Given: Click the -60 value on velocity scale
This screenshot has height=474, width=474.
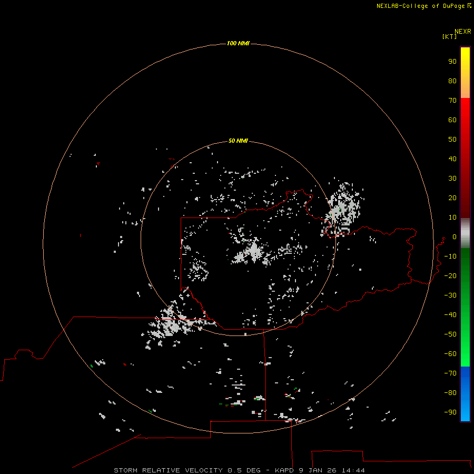Looking at the screenshot, I should pyautogui.click(x=450, y=354).
